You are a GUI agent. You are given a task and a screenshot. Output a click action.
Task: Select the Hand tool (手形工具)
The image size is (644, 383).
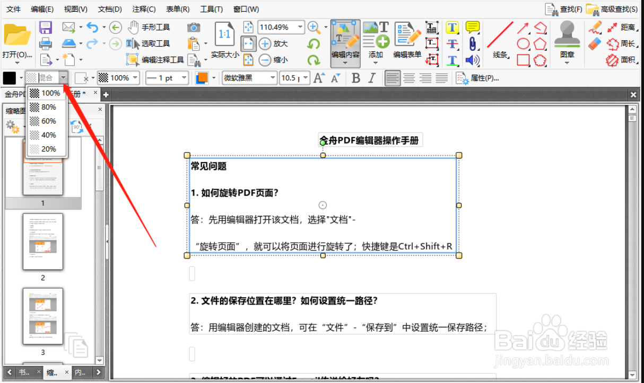point(149,27)
